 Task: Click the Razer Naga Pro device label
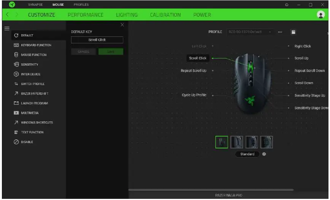coord(228,195)
